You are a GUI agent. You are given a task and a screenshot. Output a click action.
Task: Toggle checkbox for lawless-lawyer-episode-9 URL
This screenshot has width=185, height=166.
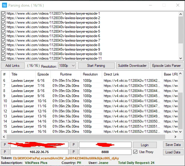coord(3,49)
